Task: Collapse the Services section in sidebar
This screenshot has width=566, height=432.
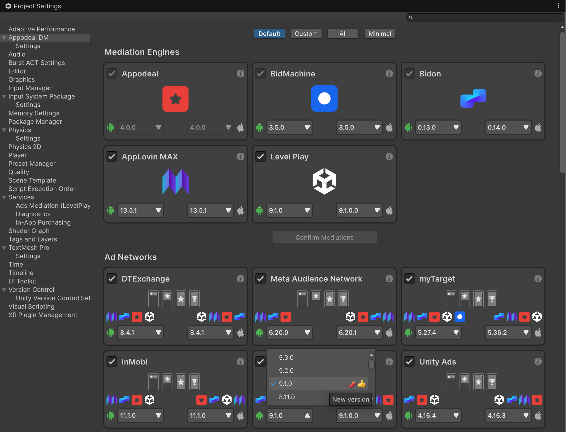Action: tap(4, 197)
